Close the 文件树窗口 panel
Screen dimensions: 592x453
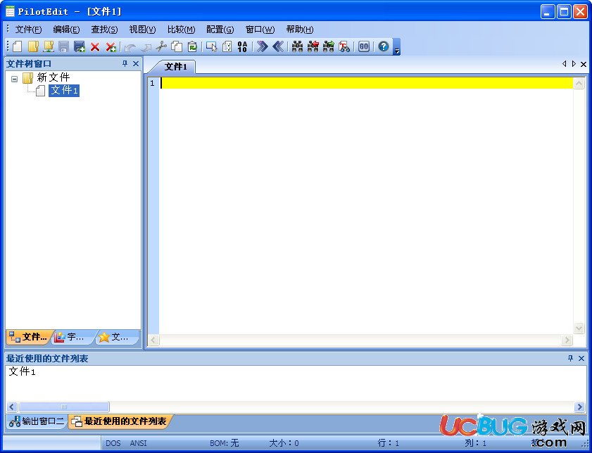tap(136, 63)
